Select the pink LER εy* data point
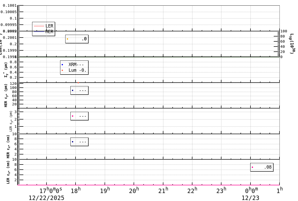 72,116
